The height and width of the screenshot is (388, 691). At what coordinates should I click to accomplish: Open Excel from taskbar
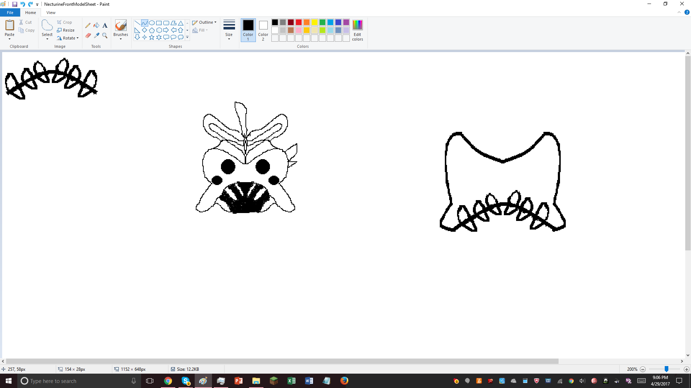[x=292, y=381]
